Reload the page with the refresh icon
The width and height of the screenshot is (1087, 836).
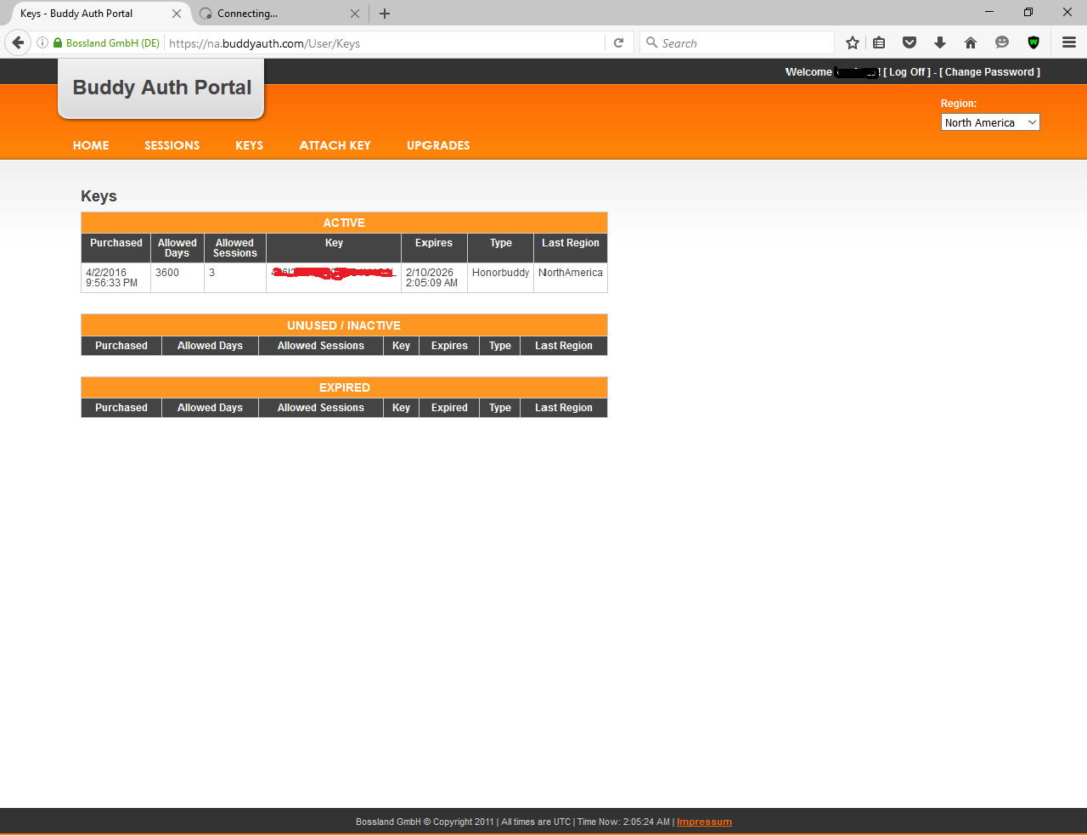click(618, 42)
